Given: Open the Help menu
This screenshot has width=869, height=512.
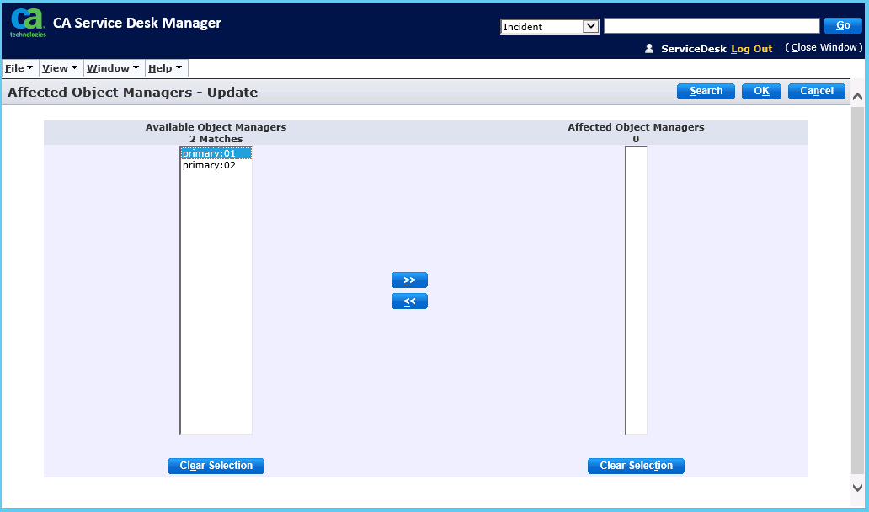Looking at the screenshot, I should tap(165, 68).
